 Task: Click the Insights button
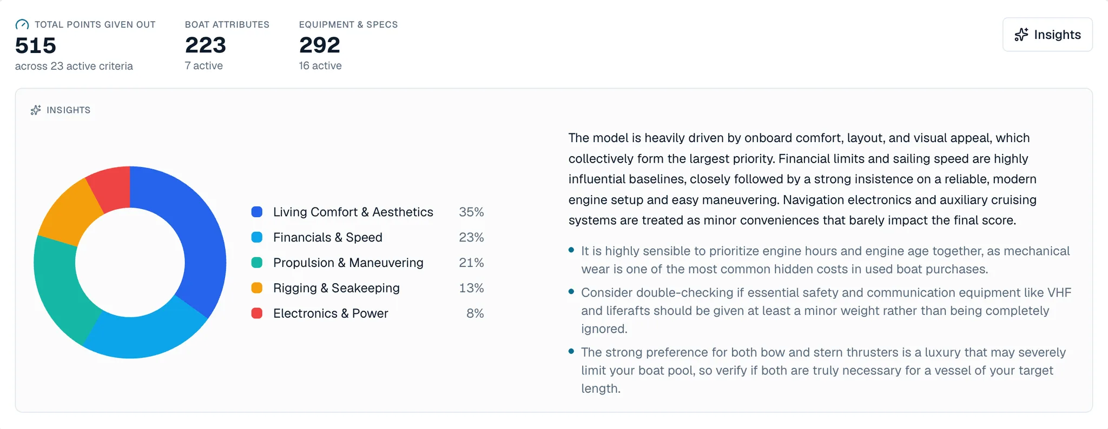tap(1047, 35)
